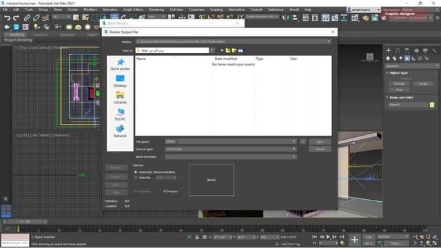Toggle the Scene Explorer icon
Viewport: 441px width, 248px height.
(306, 18)
